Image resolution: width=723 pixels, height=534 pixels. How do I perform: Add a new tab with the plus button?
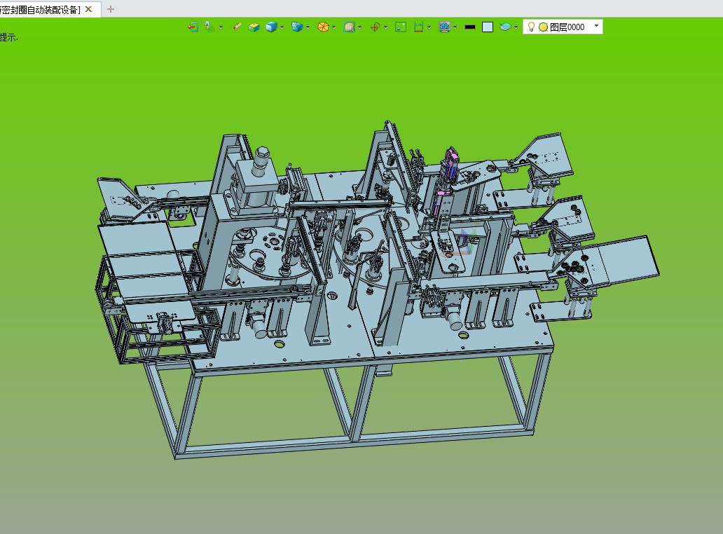[110, 9]
